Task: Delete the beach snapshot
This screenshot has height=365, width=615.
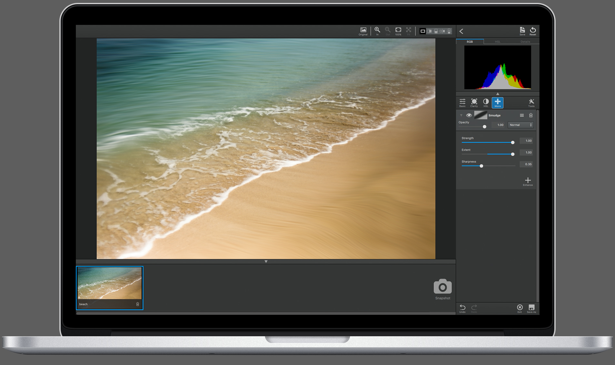Action: [138, 304]
